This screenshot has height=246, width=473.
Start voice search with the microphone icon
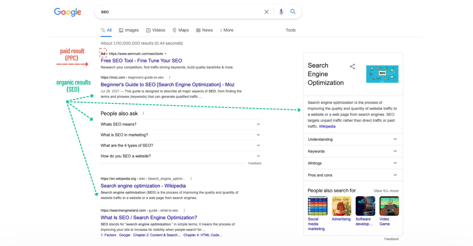(x=281, y=12)
